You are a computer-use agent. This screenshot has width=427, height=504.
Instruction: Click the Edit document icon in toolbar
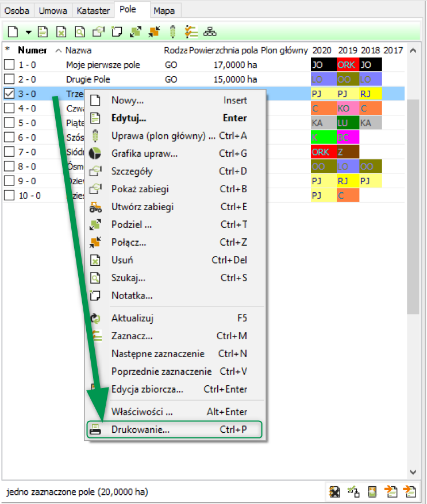click(43, 32)
